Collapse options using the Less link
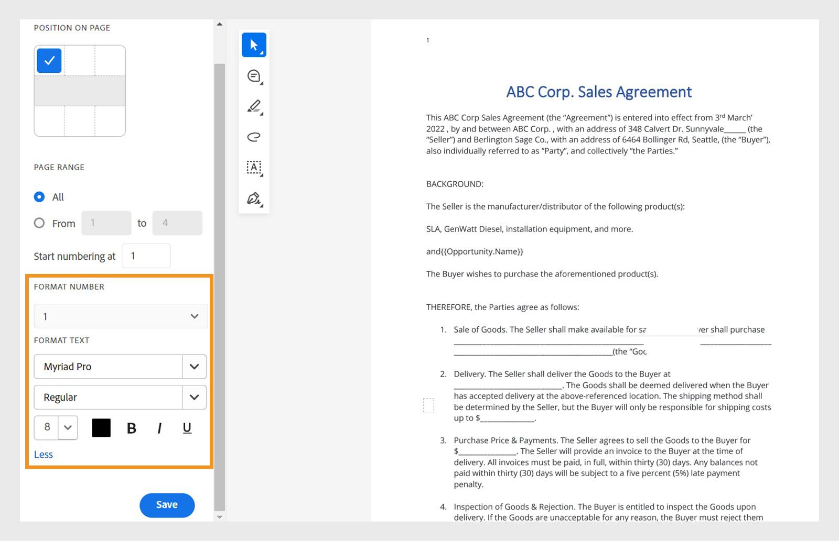This screenshot has height=541, width=839. 44,454
